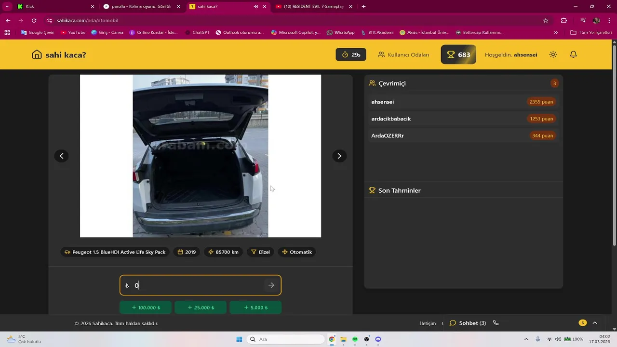Click the taskbar Ara search box

point(285,339)
